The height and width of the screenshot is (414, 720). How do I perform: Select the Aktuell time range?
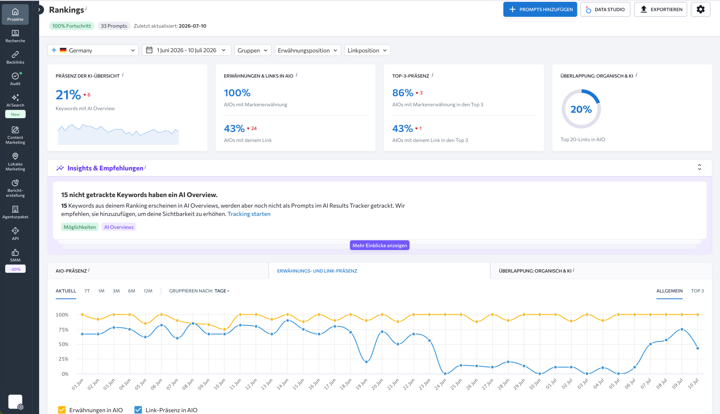[x=66, y=291]
